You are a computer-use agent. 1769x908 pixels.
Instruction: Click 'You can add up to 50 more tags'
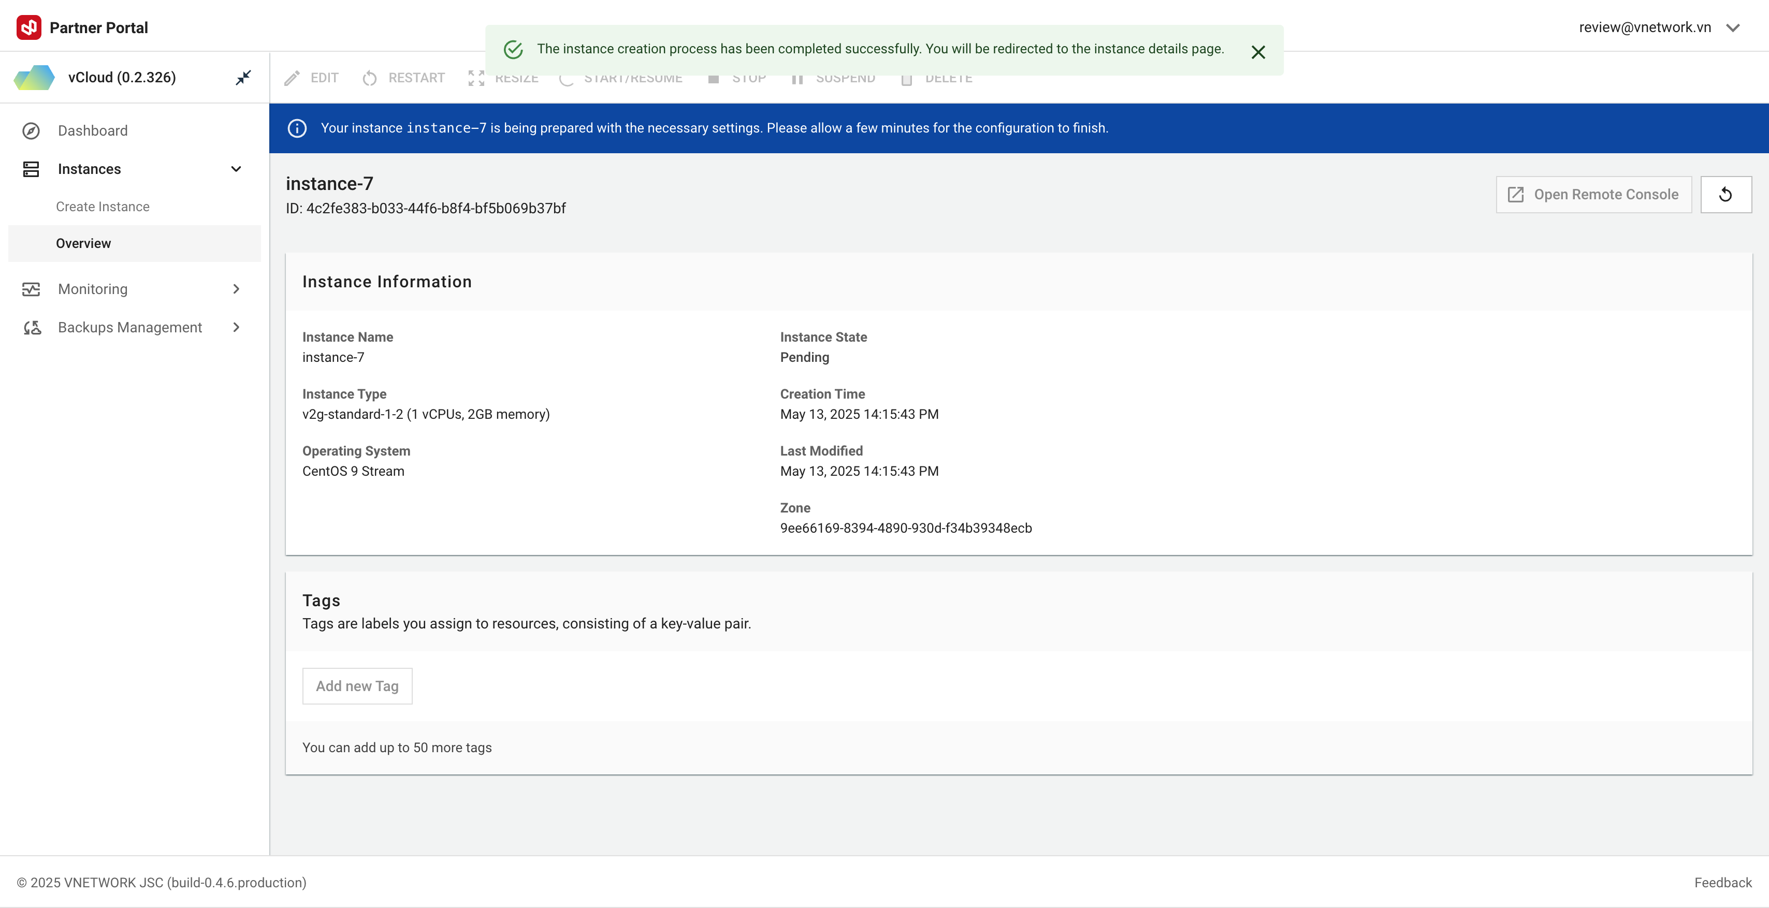(x=397, y=748)
